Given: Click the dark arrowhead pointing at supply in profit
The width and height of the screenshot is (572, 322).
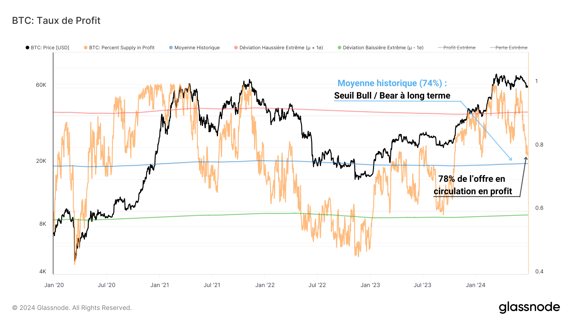Looking at the screenshot, I should 526,158.
